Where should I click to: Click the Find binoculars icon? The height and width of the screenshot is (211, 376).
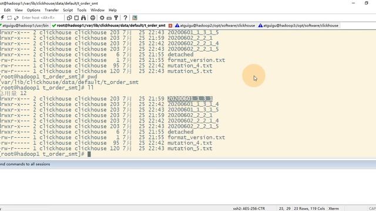point(83,18)
